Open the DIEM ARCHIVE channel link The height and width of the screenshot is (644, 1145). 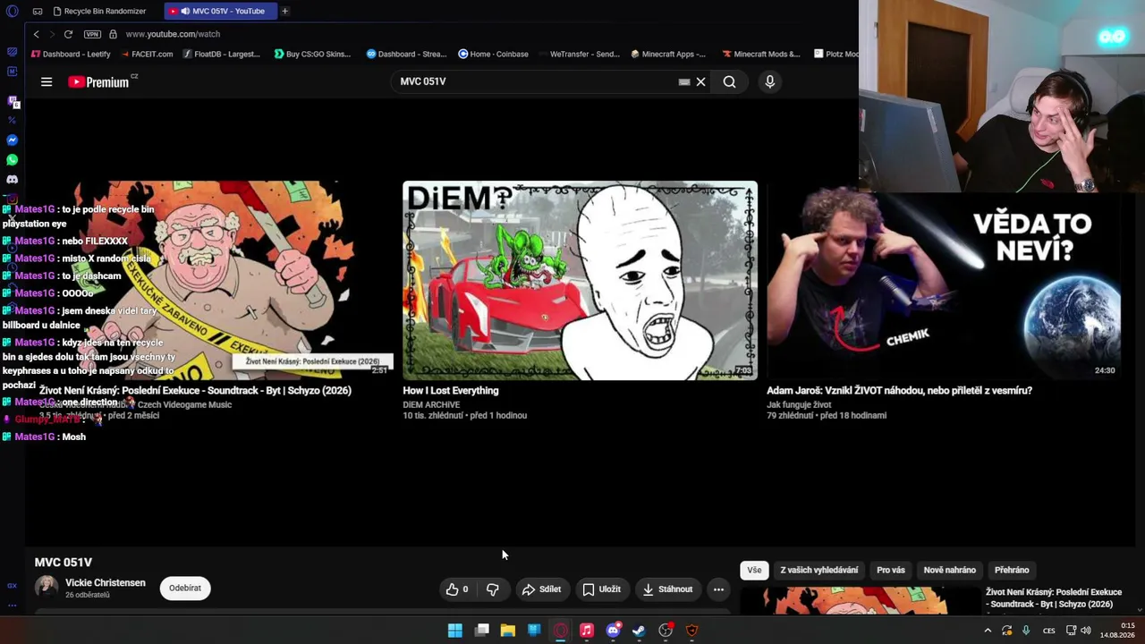coord(431,404)
